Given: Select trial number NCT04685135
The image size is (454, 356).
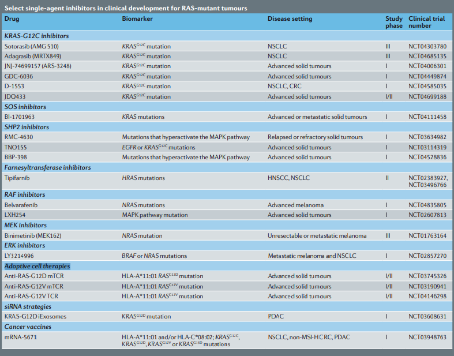Looking at the screenshot, I should click(x=427, y=56).
